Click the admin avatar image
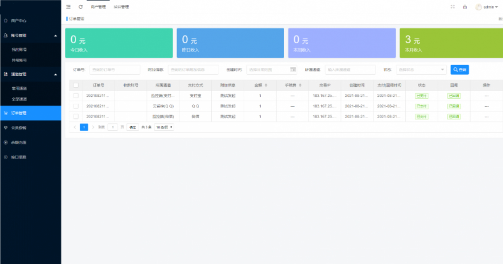 478,7
